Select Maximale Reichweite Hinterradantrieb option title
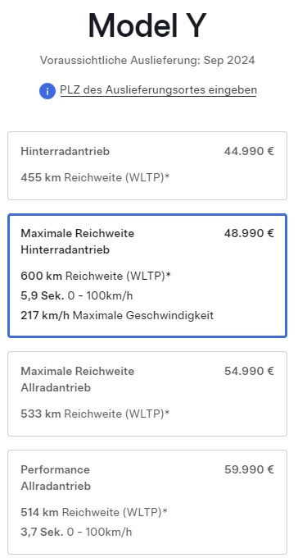The height and width of the screenshot is (558, 298). tap(78, 241)
